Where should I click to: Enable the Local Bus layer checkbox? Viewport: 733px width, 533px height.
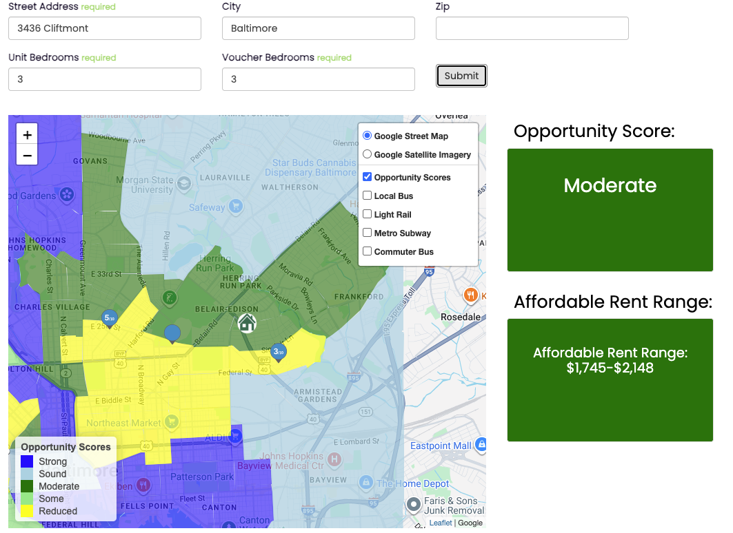(x=368, y=196)
